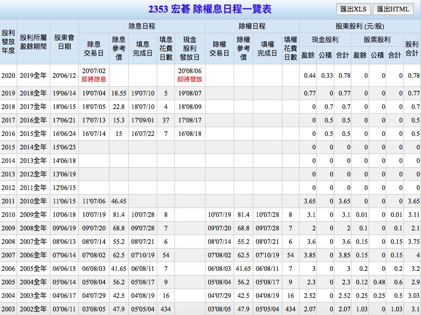Select the 股東會日期 column header
The image size is (421, 315).
[x=64, y=43]
